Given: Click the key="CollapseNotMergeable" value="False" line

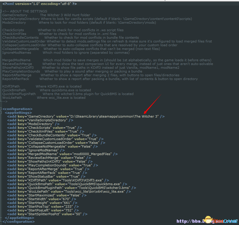Looking at the screenshot, I should [x=53, y=146].
